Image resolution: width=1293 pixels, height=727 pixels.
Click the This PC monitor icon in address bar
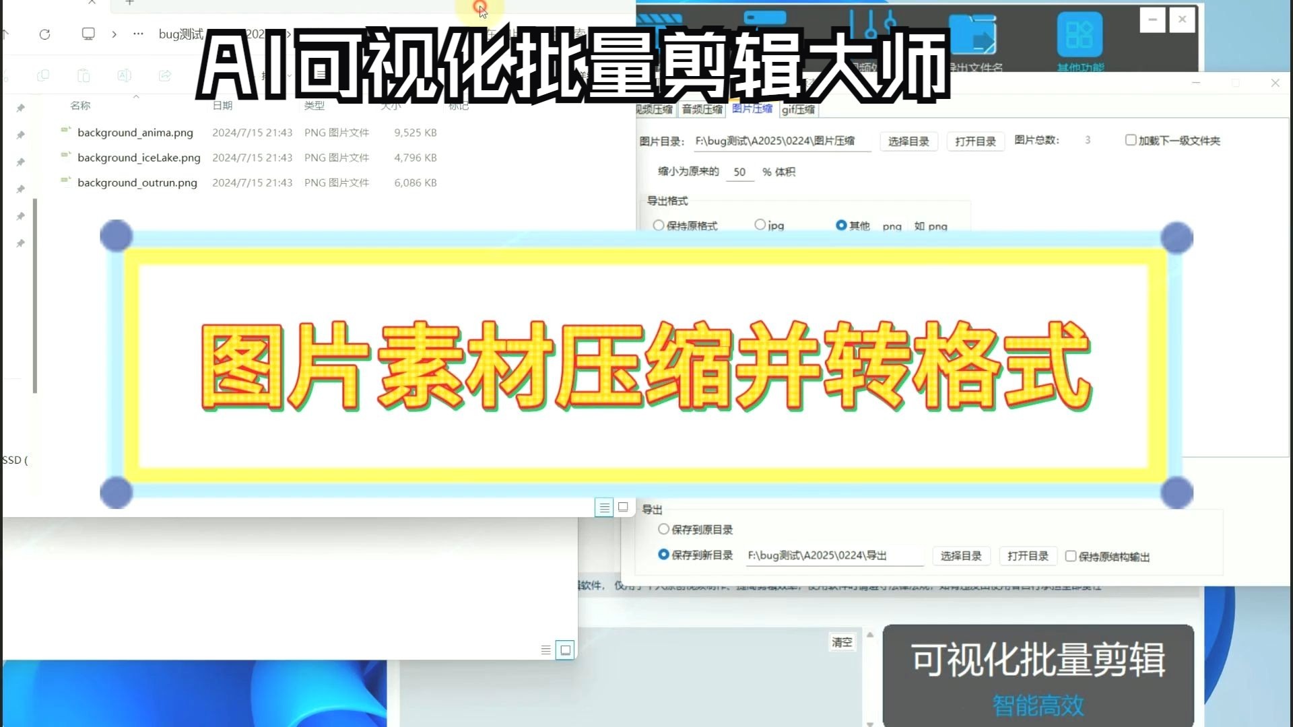pos(88,34)
